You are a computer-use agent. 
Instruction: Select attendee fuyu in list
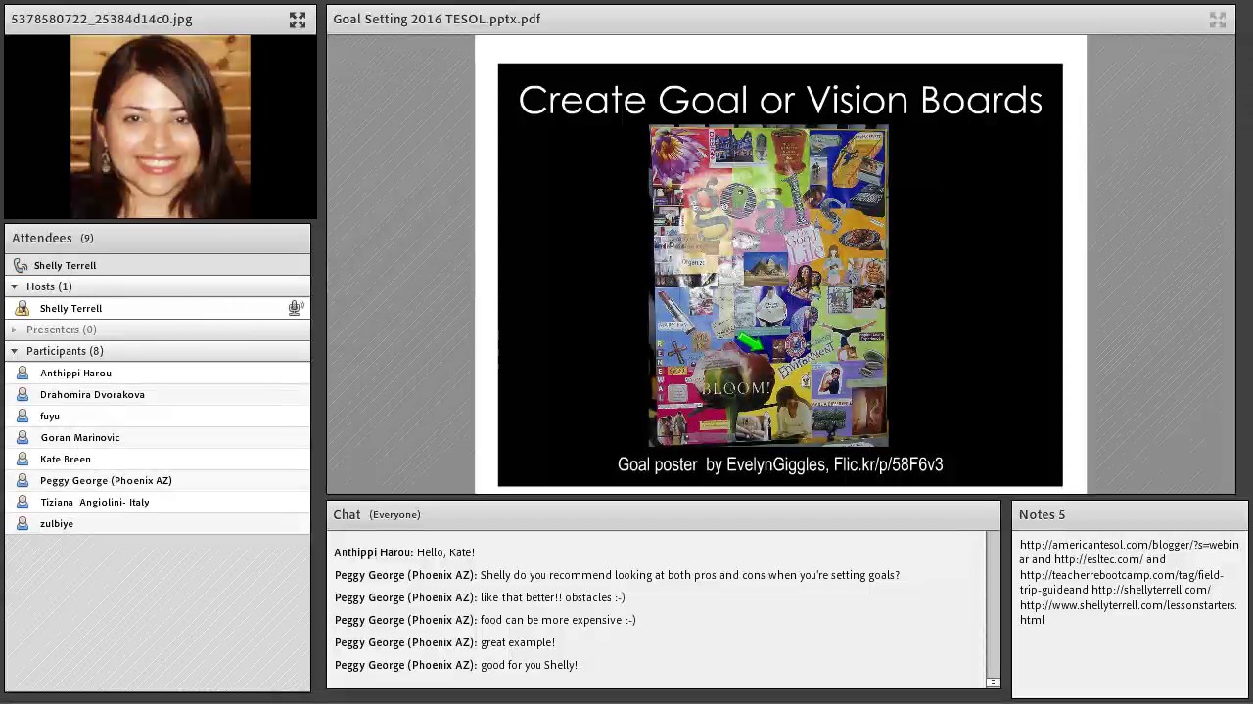157,417
